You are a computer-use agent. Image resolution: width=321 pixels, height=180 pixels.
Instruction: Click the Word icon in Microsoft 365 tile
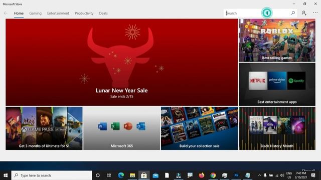(x=102, y=126)
